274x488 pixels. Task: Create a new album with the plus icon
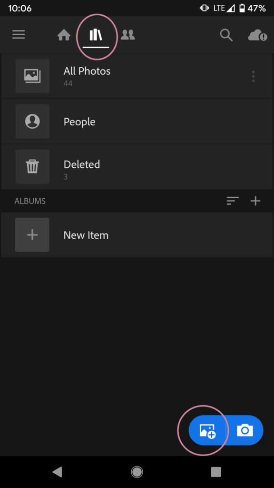tap(255, 201)
